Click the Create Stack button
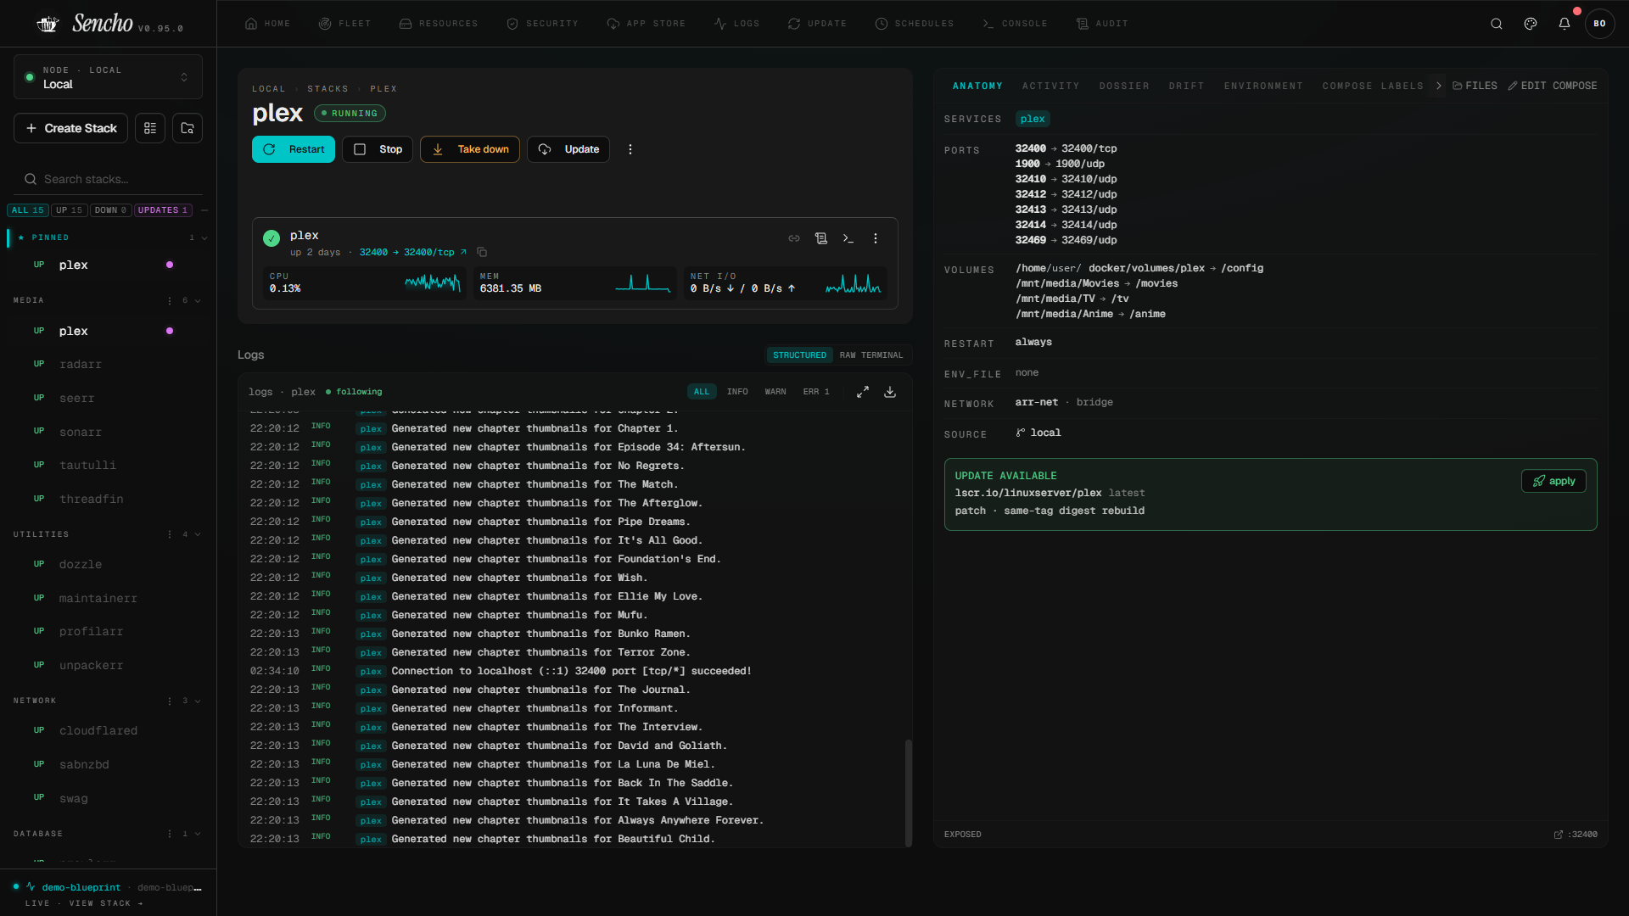Screen dimensions: 1629x916 (71, 128)
